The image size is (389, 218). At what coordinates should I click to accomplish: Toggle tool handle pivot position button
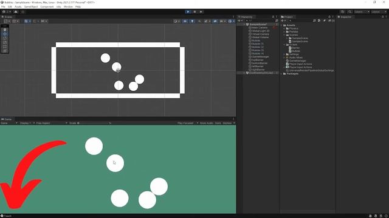7,21
